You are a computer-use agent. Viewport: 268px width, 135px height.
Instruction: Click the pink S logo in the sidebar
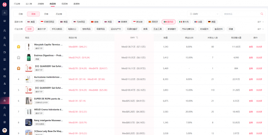click(4, 4)
